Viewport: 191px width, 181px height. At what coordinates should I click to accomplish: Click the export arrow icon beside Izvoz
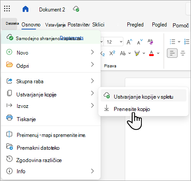click(9, 105)
